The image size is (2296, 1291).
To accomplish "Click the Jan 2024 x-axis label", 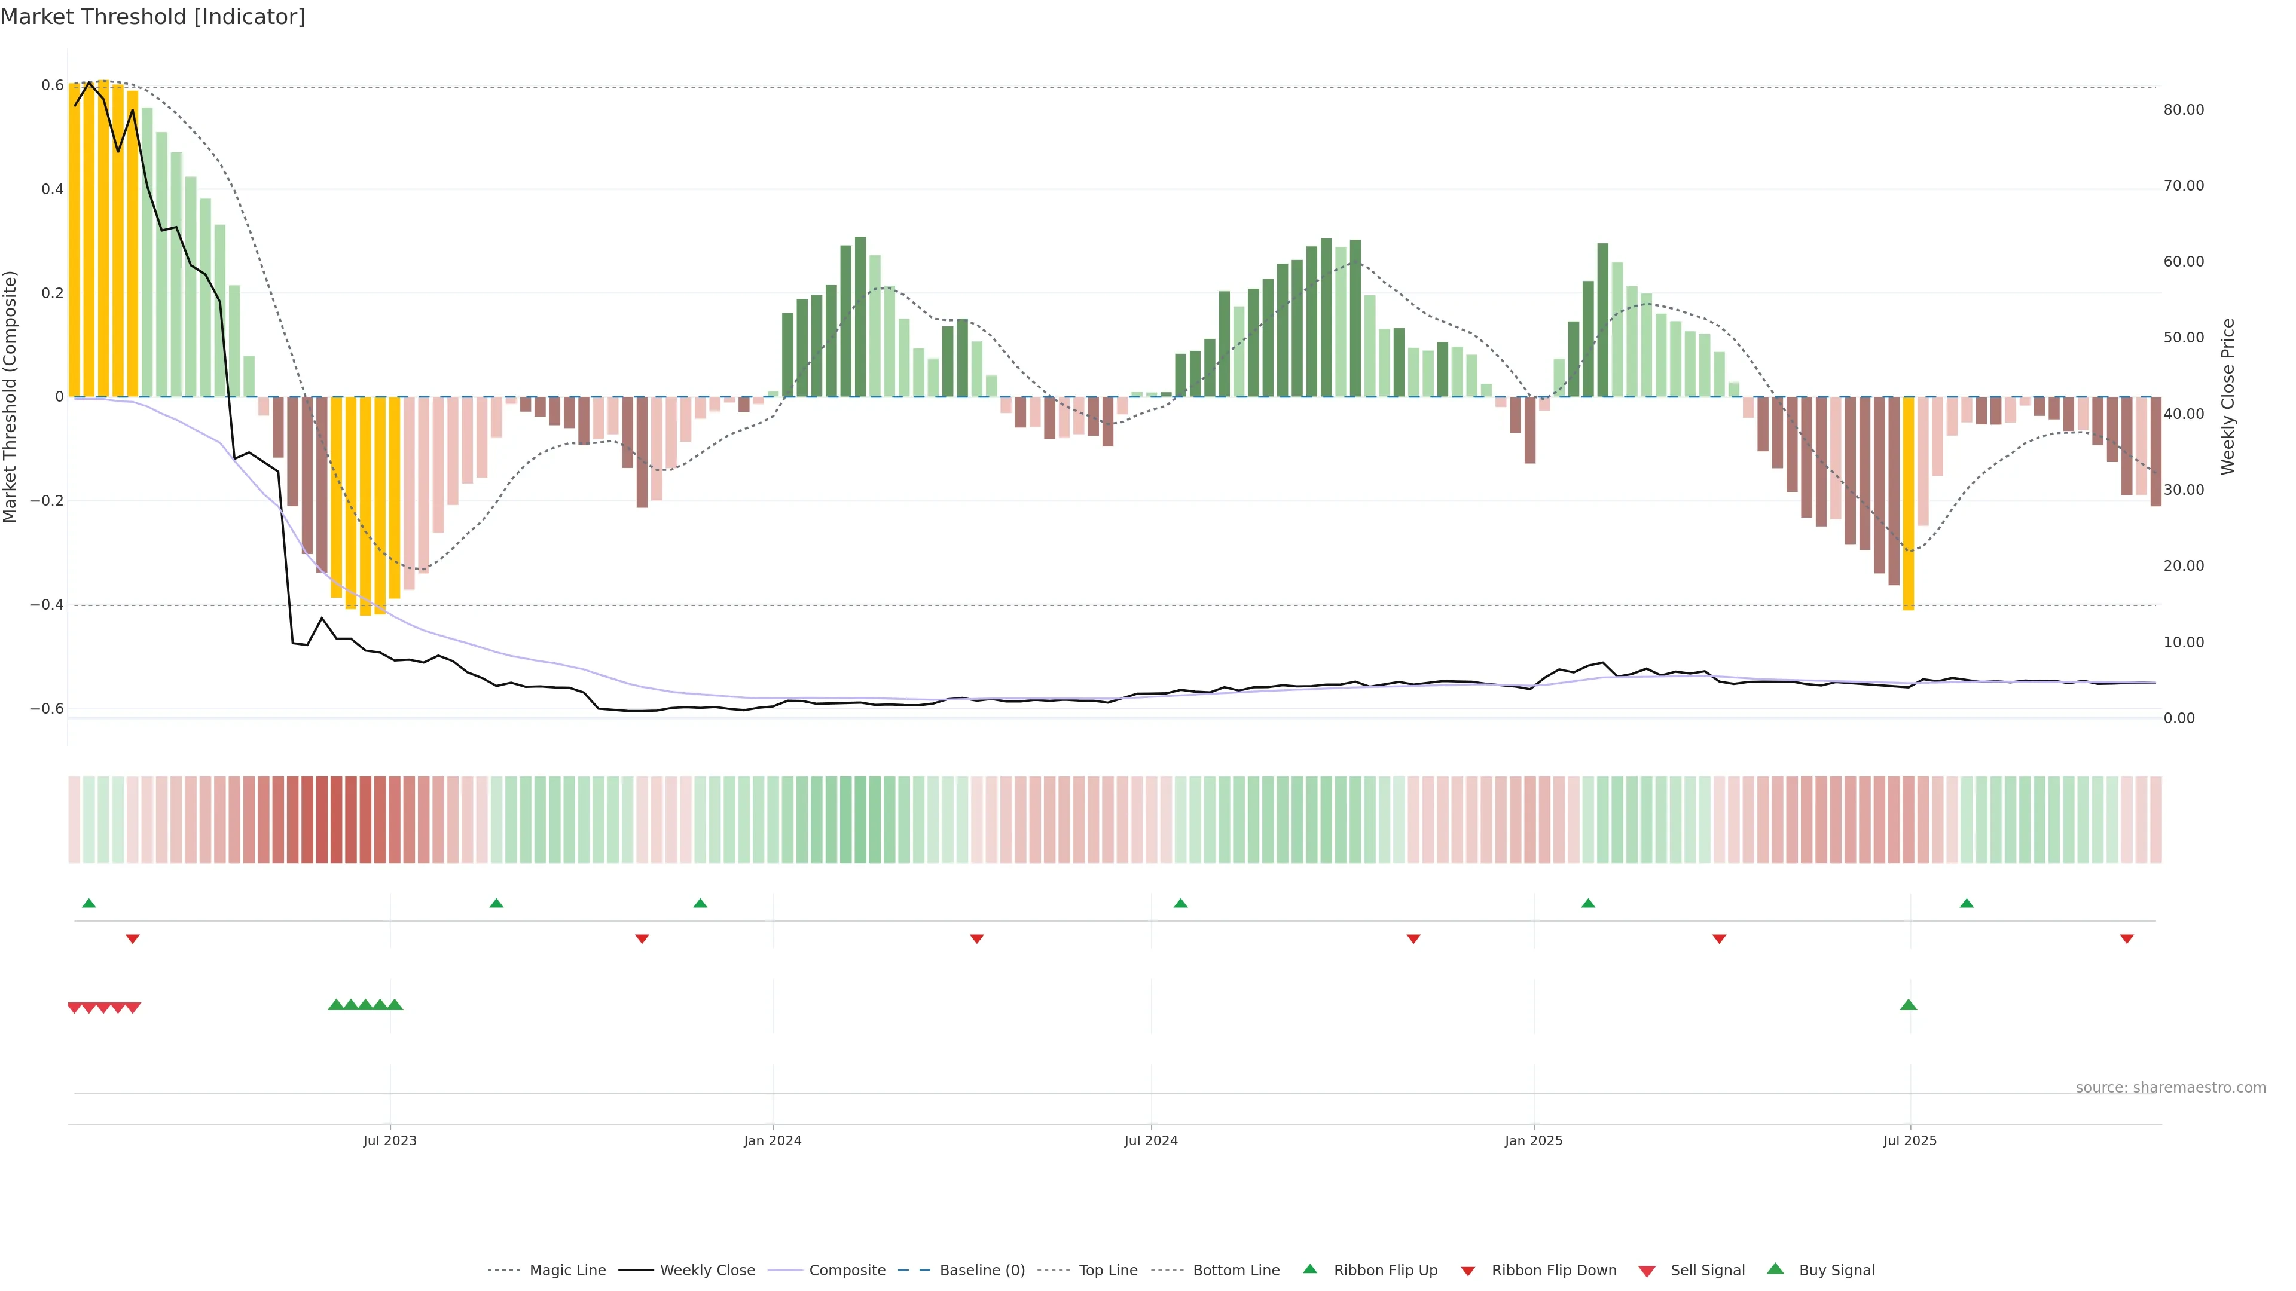I will point(773,1140).
